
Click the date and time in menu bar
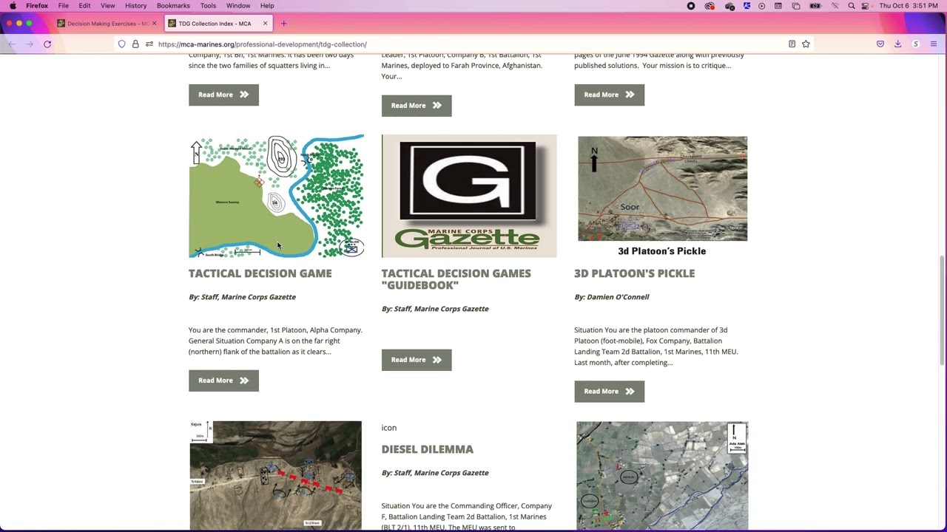909,6
